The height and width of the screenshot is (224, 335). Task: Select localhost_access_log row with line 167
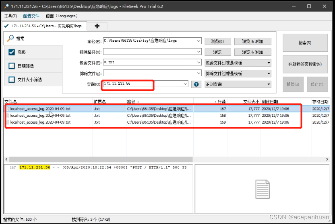[x=167, y=109]
